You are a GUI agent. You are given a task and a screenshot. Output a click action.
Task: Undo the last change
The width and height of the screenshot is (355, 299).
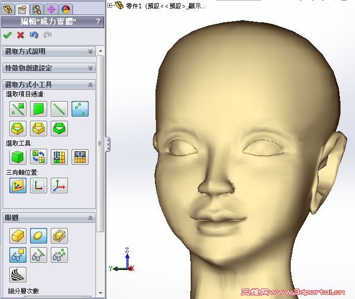[x=34, y=35]
